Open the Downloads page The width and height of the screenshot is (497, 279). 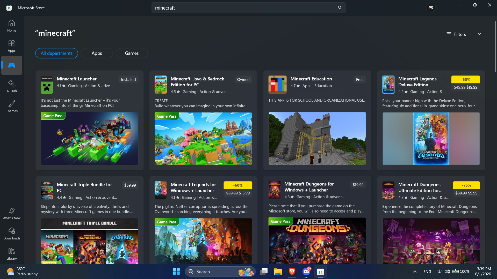point(12,234)
